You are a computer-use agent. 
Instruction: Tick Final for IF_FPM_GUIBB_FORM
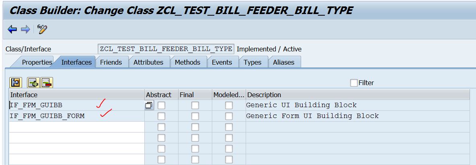point(195,116)
